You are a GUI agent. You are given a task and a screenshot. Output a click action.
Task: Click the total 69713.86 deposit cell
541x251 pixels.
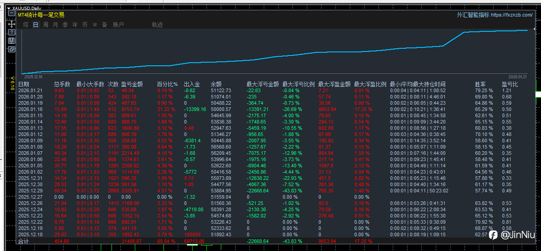pyautogui.click(x=194, y=241)
